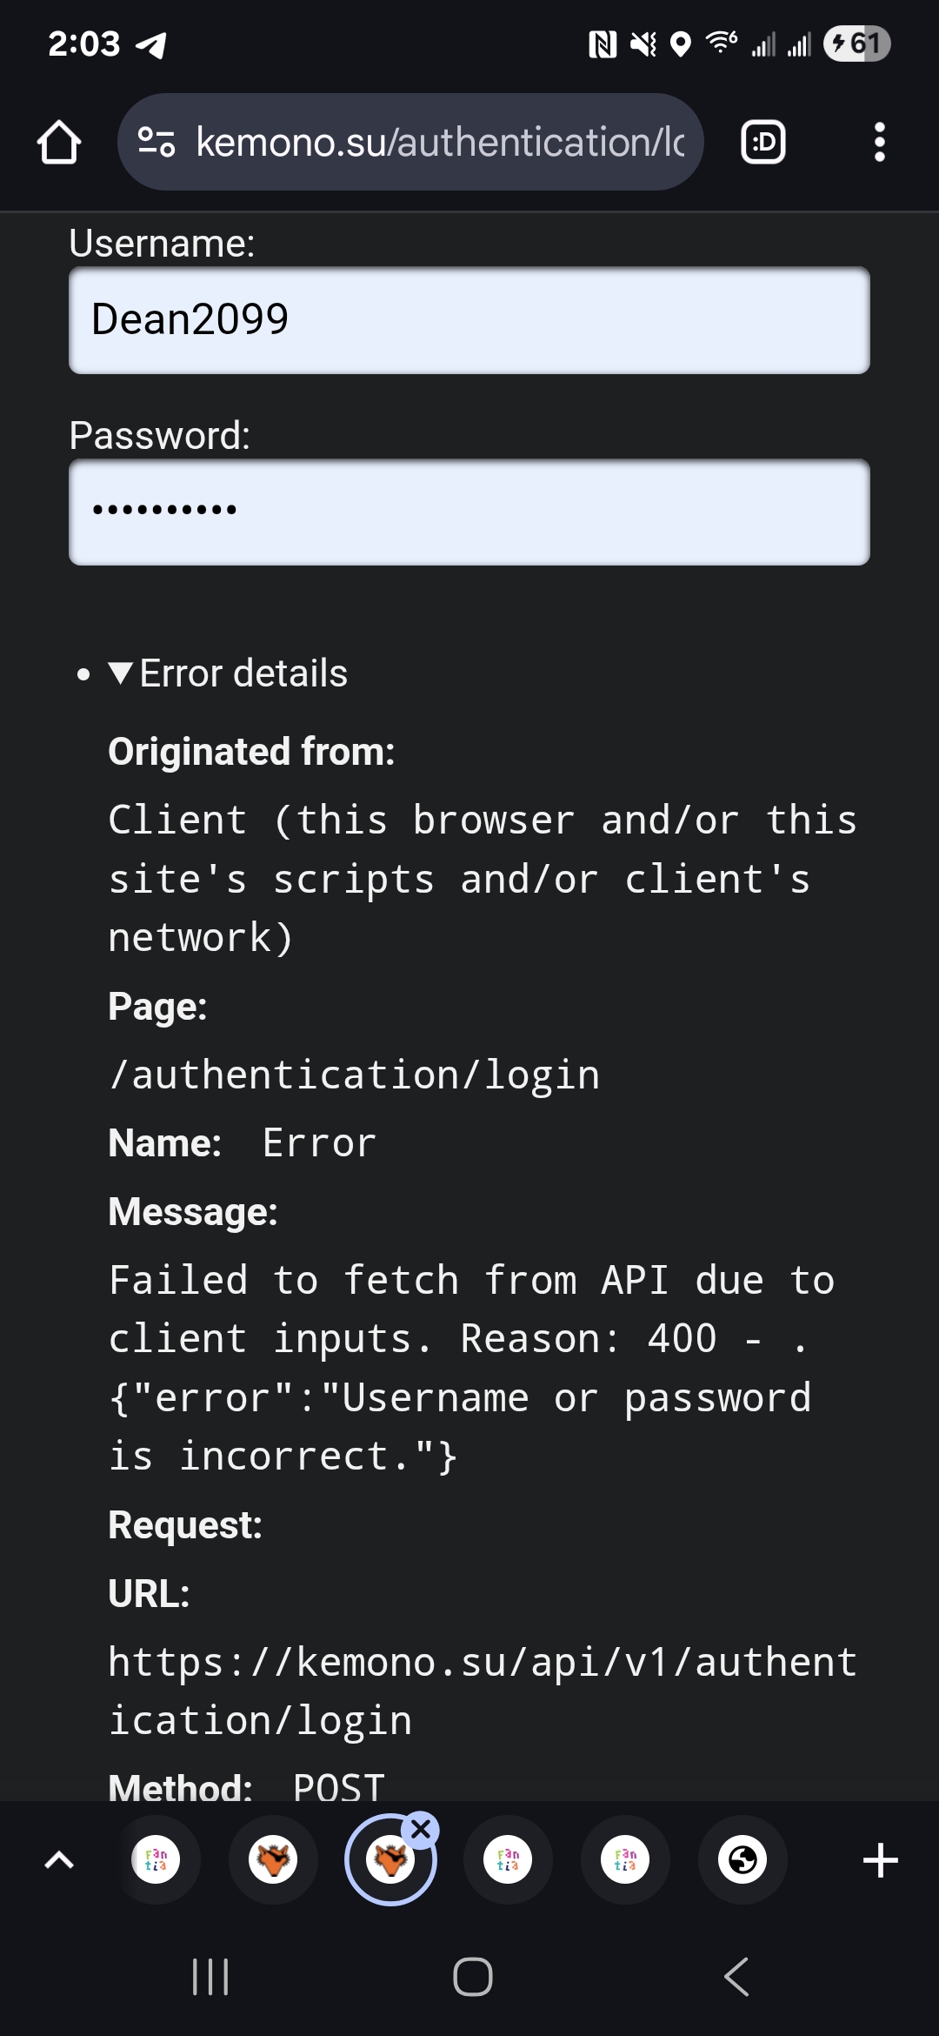Focus the Username input field
This screenshot has width=939, height=2036.
(x=469, y=320)
